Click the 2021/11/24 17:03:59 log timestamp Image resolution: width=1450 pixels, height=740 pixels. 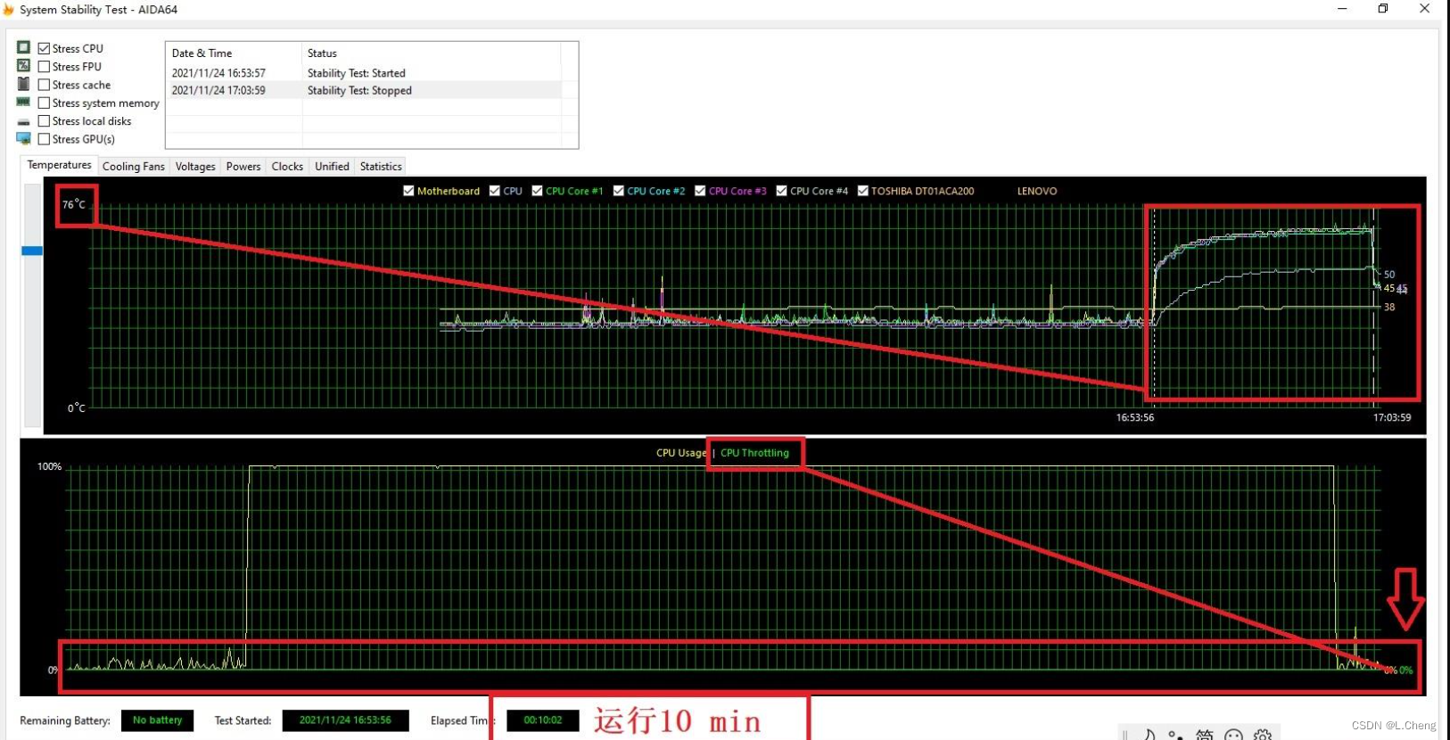[218, 91]
